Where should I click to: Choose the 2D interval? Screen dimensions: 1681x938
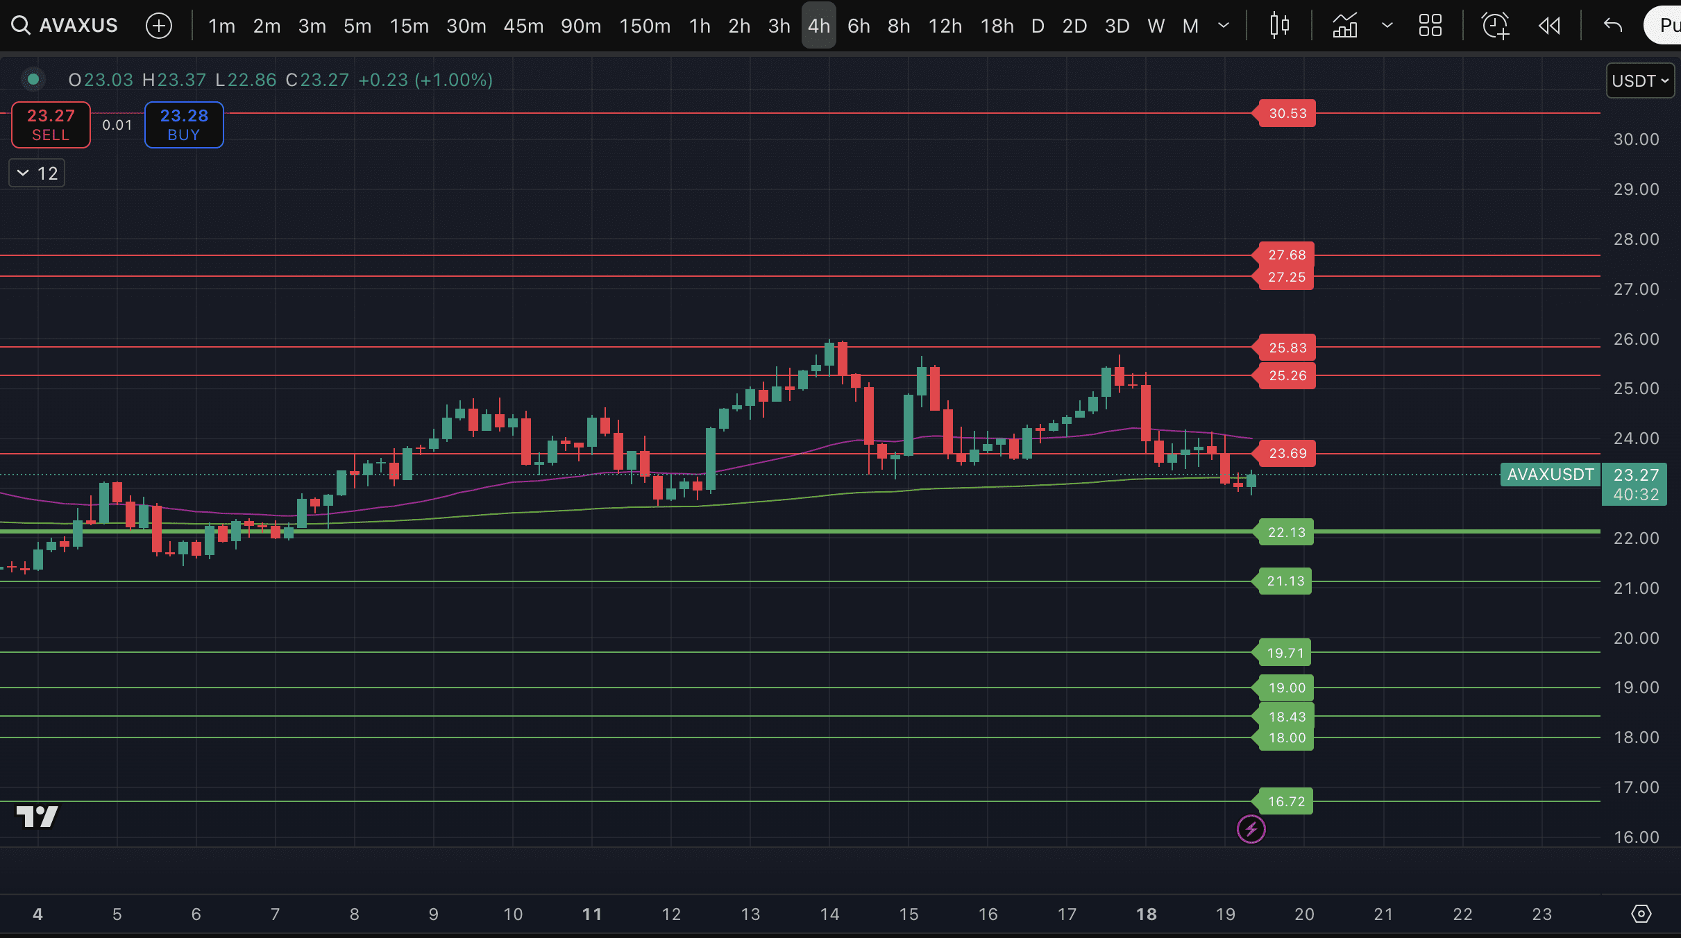pos(1074,26)
